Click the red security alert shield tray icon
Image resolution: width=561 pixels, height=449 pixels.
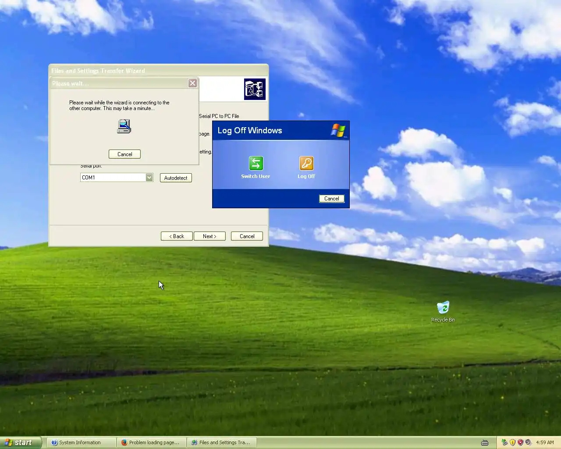point(520,442)
